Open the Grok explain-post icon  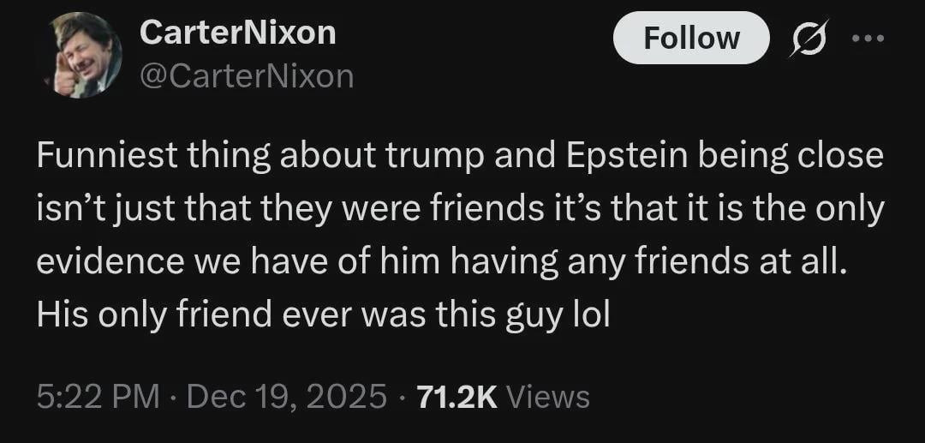807,39
